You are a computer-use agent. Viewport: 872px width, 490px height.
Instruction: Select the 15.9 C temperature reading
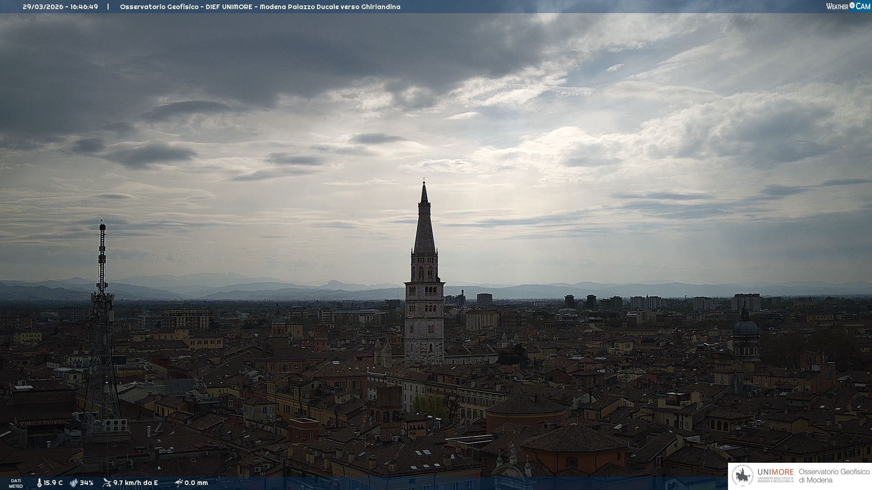[x=53, y=483]
